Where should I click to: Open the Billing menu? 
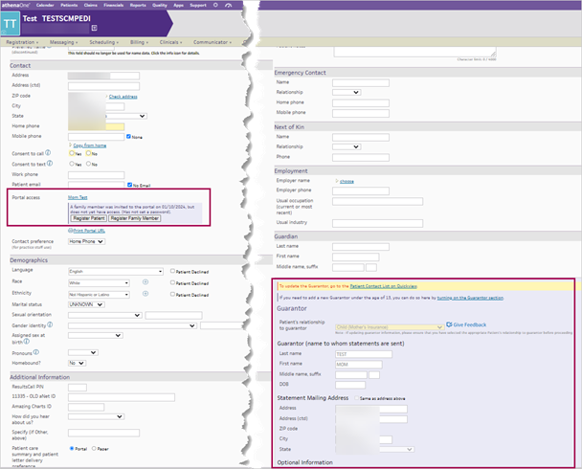(142, 42)
